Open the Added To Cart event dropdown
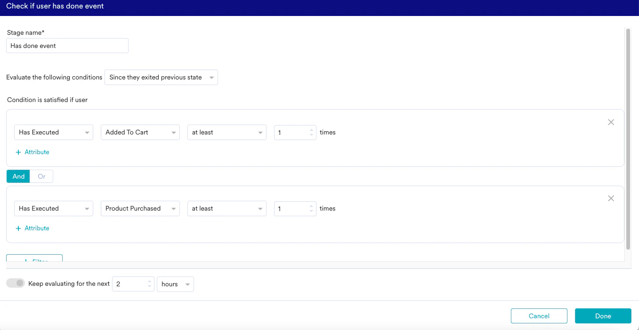The height and width of the screenshot is (330, 639). pyautogui.click(x=140, y=133)
